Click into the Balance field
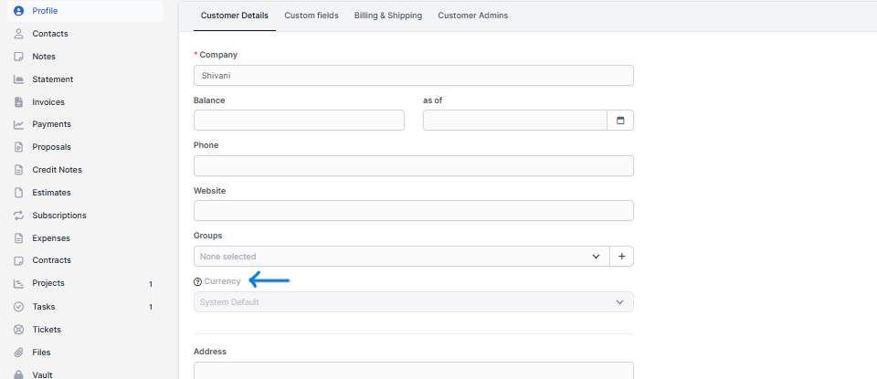Screen dimensions: 877x379 pyautogui.click(x=299, y=121)
